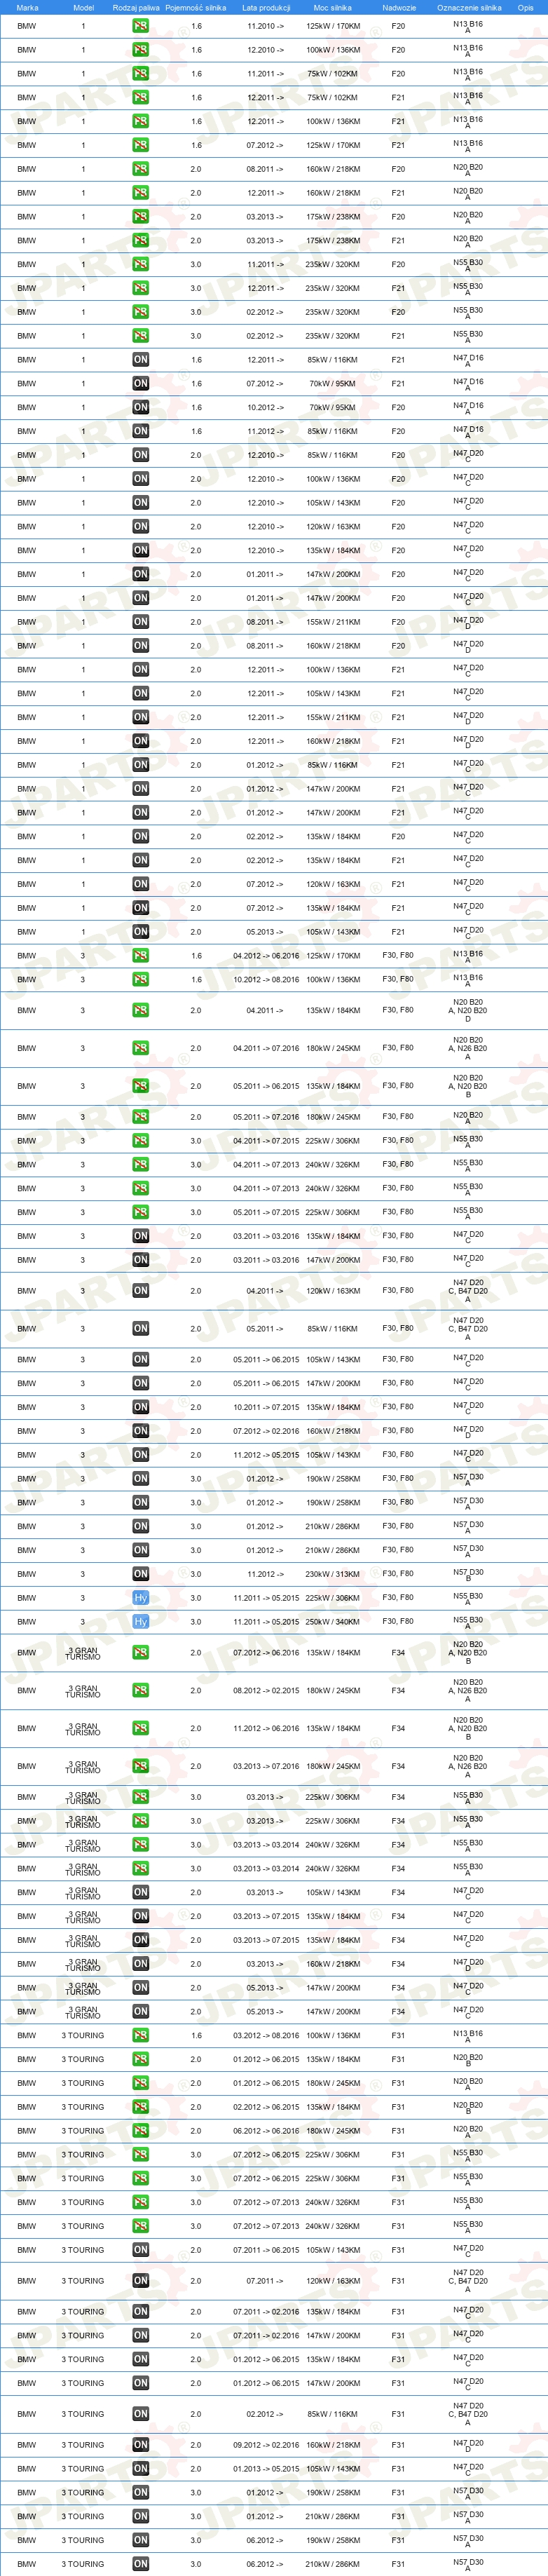Click the '09.2012 -> 02.2016' date cell
Screen dimensions: 548x2576
pyautogui.click(x=266, y=2445)
